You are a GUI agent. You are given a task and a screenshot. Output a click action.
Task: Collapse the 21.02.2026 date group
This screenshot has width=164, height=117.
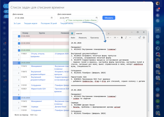tap(19, 36)
